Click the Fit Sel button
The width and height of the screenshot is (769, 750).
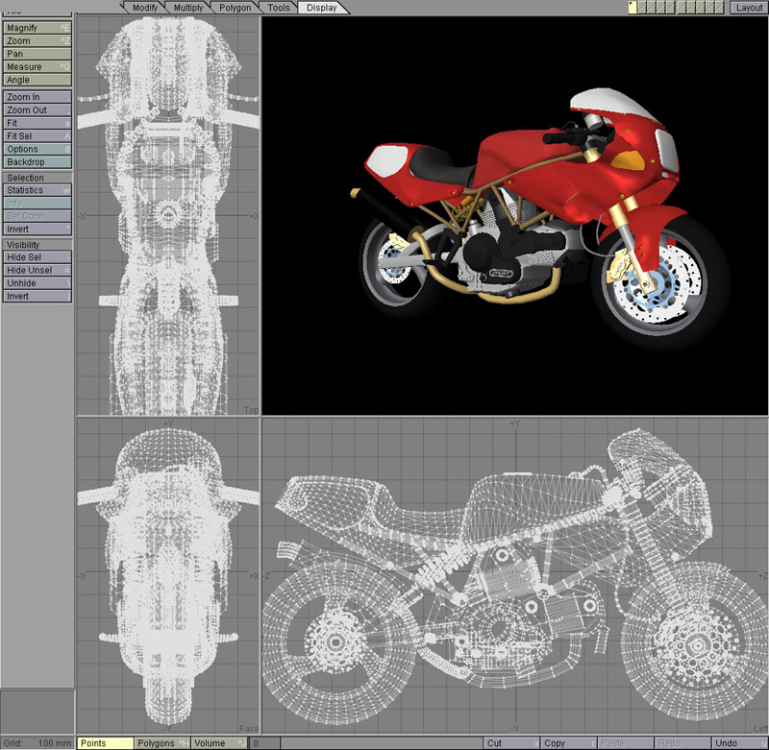click(x=37, y=135)
